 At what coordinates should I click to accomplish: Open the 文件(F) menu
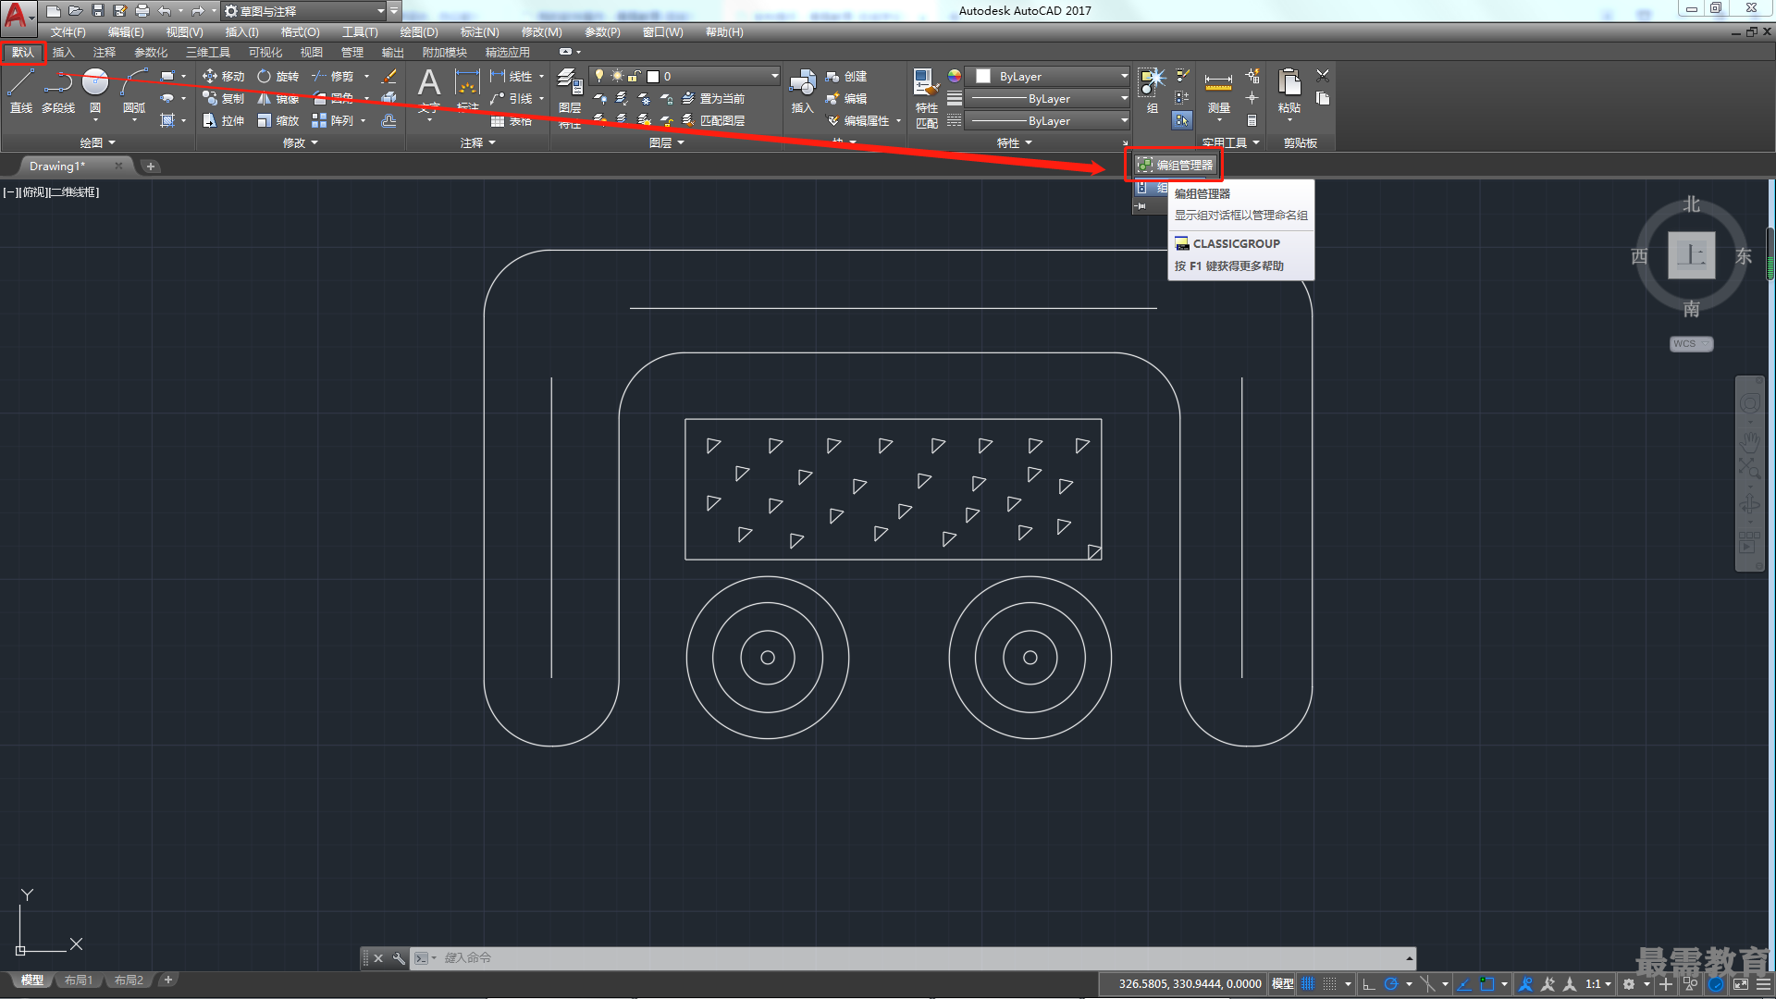(68, 31)
